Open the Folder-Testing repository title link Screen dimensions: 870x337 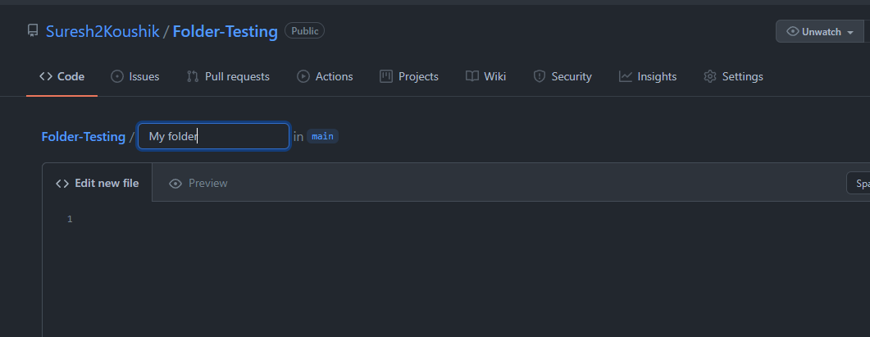coord(225,32)
